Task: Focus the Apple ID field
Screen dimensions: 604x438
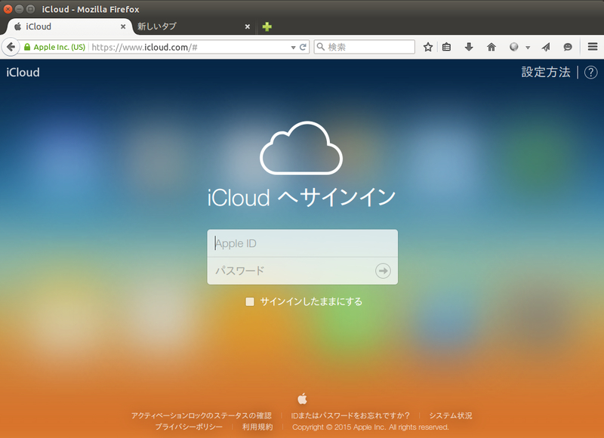Action: [303, 243]
